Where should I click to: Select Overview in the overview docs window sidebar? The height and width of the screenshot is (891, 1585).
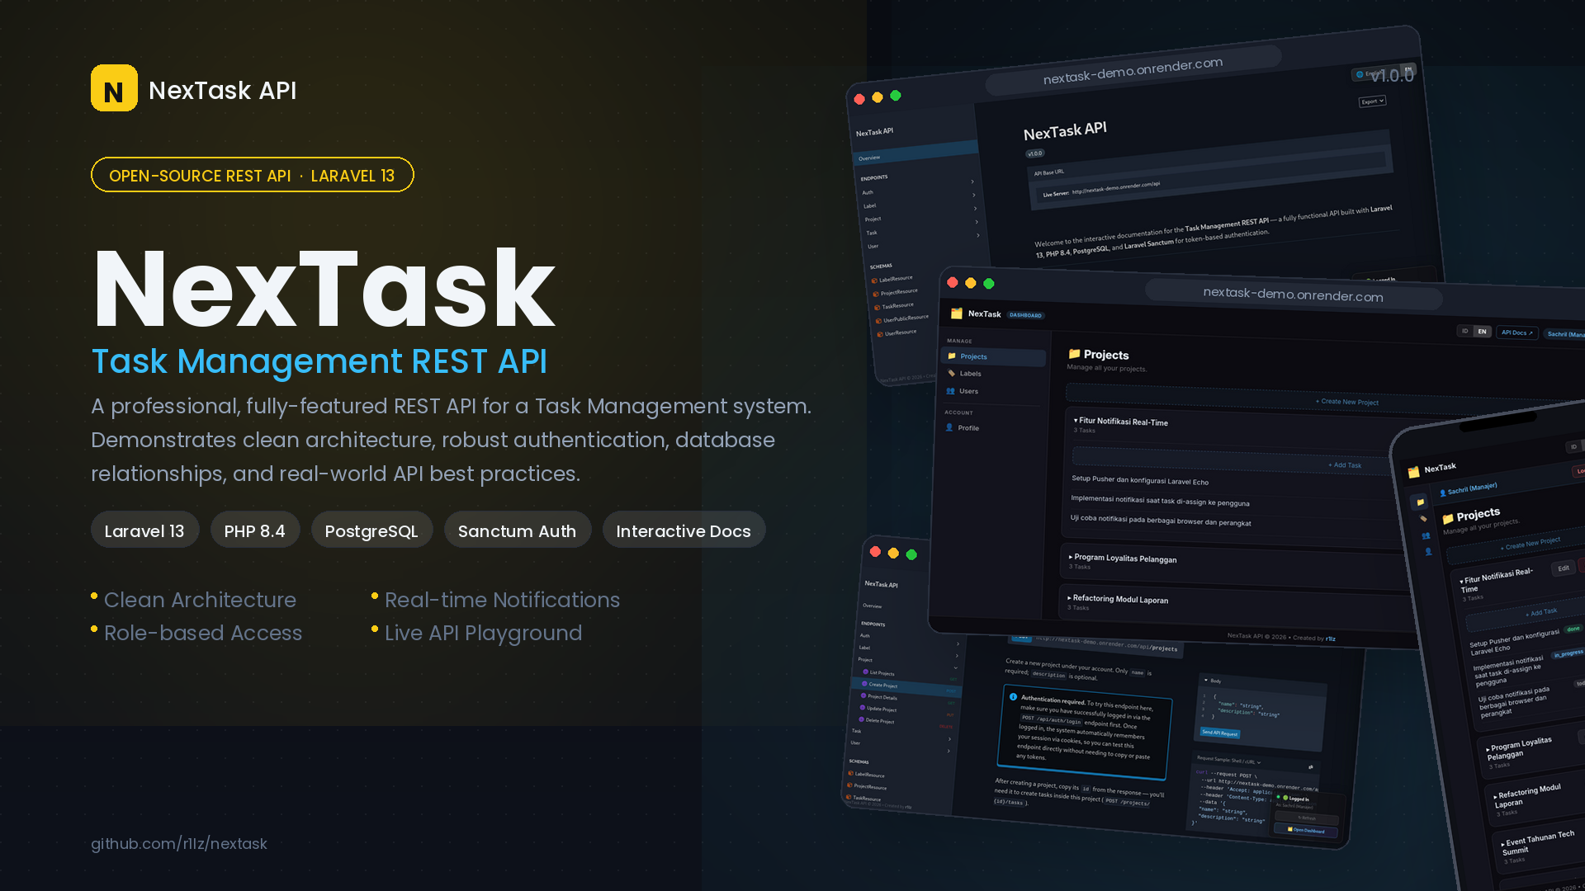915,153
